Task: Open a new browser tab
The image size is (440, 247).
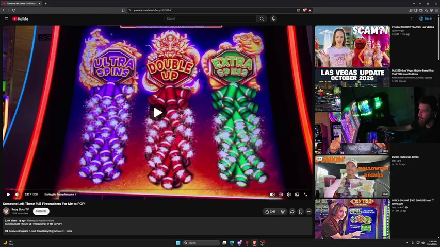Action: pyautogui.click(x=46, y=4)
